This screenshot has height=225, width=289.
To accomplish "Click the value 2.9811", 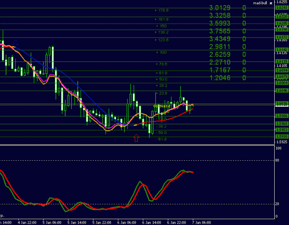I will [220, 47].
